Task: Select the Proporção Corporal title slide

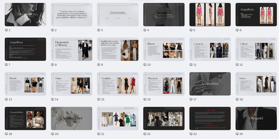Action: click(164, 14)
